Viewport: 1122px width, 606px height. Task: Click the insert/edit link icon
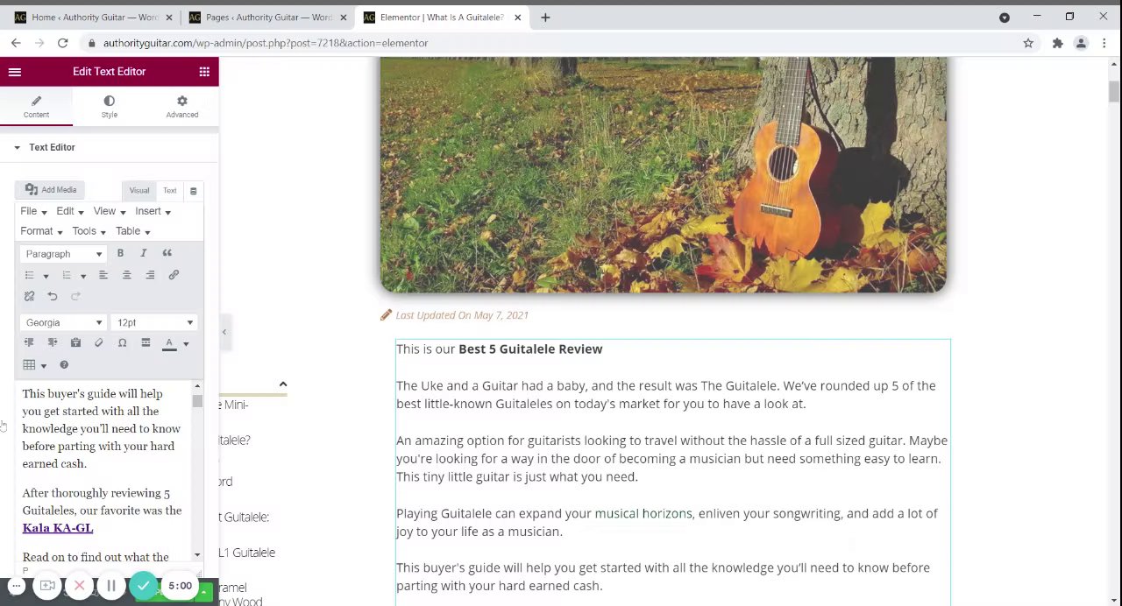click(x=174, y=275)
